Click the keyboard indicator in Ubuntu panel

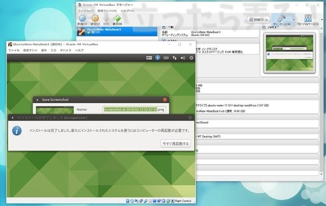coord(149,58)
